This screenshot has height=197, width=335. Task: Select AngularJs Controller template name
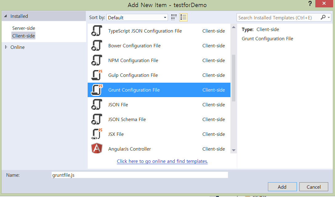point(130,149)
